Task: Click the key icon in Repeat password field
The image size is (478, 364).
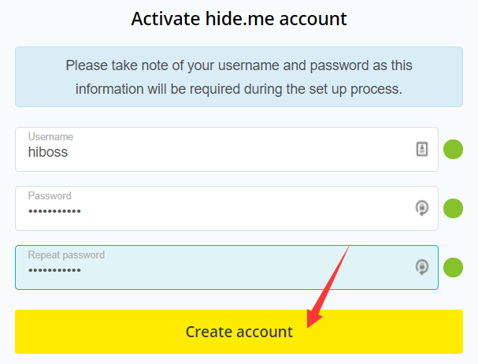Action: [x=422, y=267]
